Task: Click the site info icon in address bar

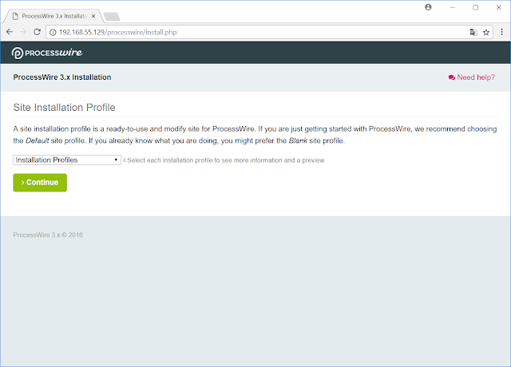Action: coord(53,32)
